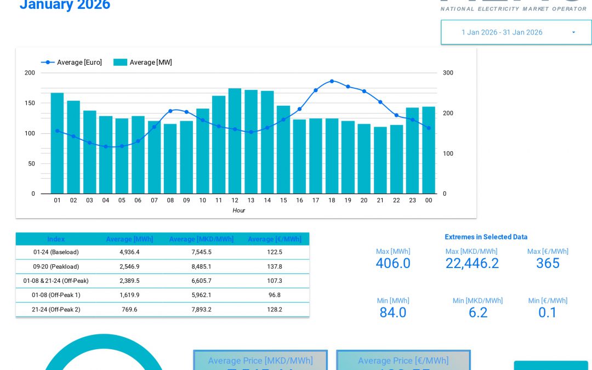Click the teal button at bottom right
592x370 pixels.
[x=551, y=366]
